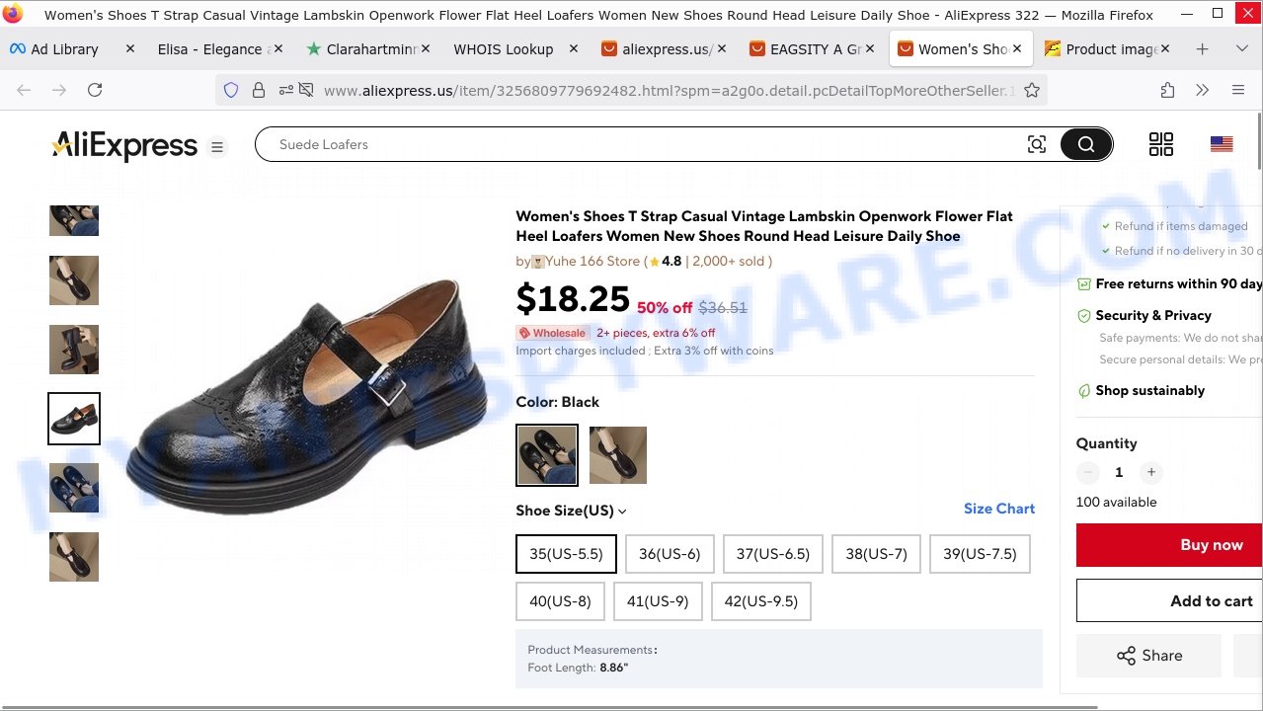Open the Firefox application menu
Image resolution: width=1263 pixels, height=711 pixels.
(1237, 90)
